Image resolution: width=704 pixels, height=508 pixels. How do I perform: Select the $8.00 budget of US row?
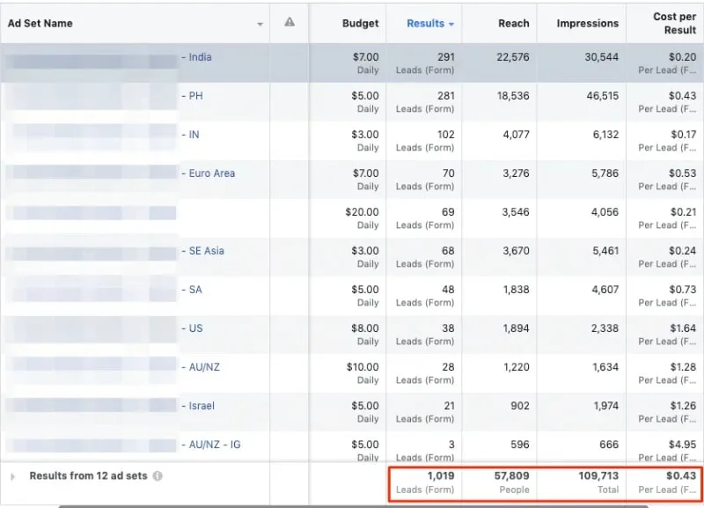(365, 328)
